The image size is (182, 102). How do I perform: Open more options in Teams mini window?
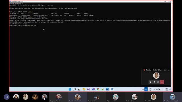click(x=169, y=70)
